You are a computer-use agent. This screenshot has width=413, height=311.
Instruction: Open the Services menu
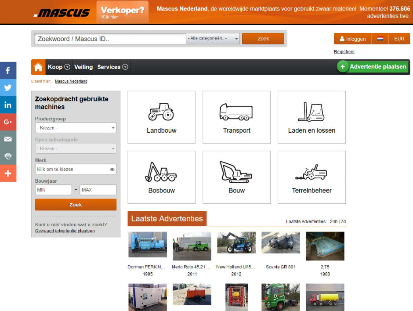(x=112, y=67)
